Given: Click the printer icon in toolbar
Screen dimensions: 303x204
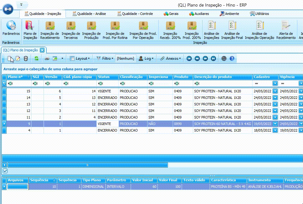Looking at the screenshot, I should point(47,58).
